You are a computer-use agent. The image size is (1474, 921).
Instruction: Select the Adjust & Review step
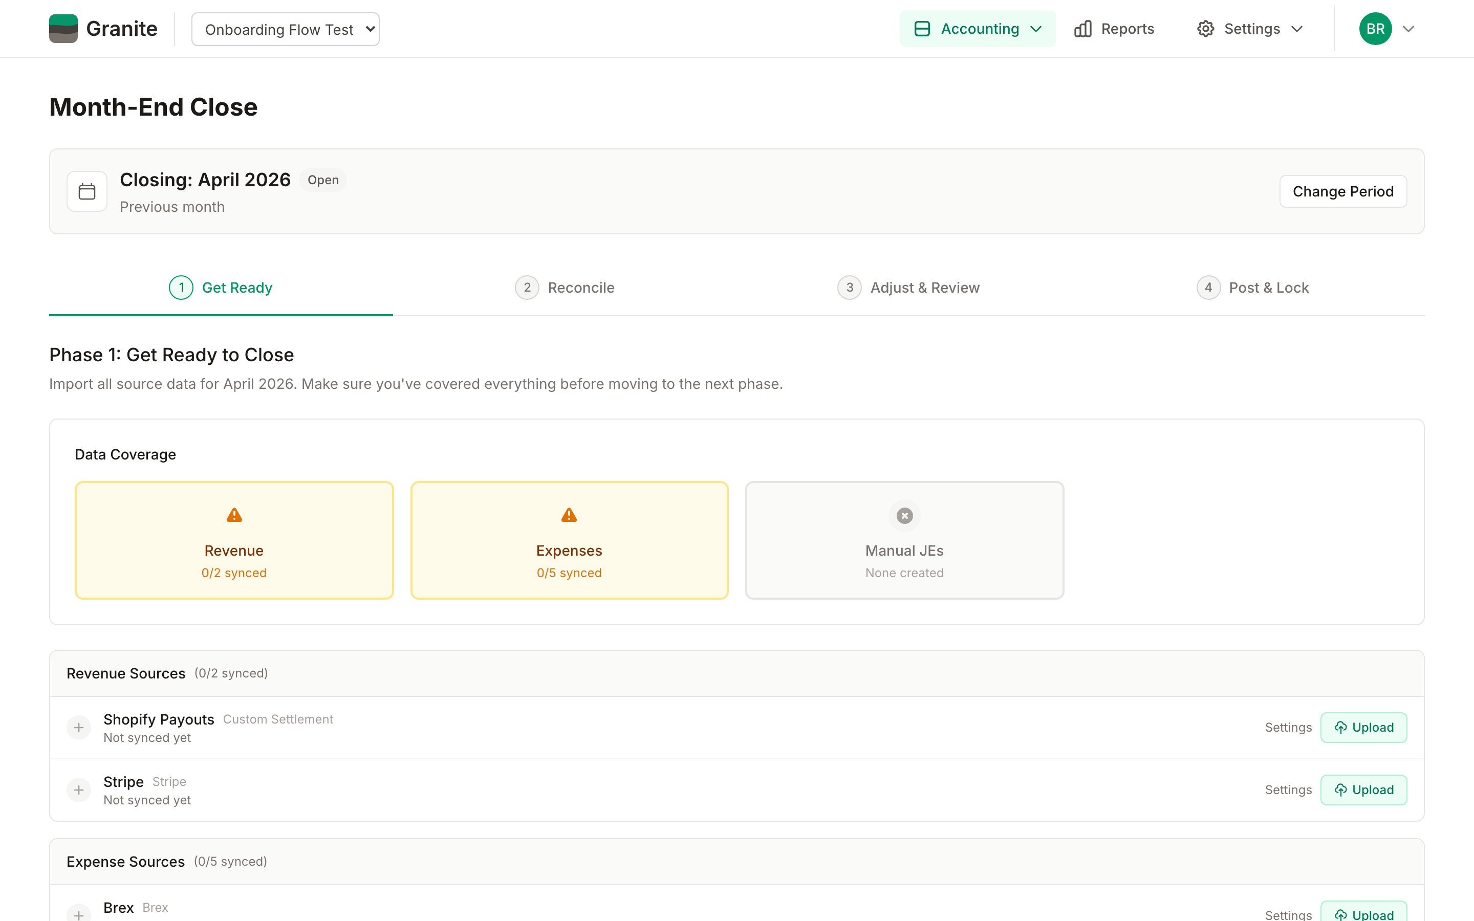[909, 288]
